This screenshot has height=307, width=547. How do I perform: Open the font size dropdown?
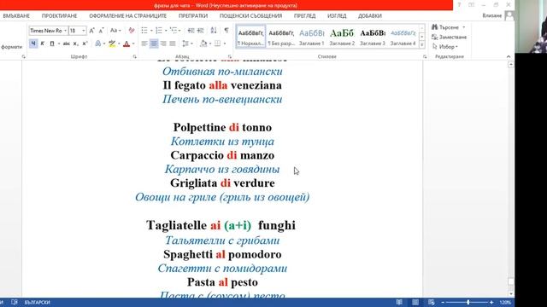(x=84, y=31)
